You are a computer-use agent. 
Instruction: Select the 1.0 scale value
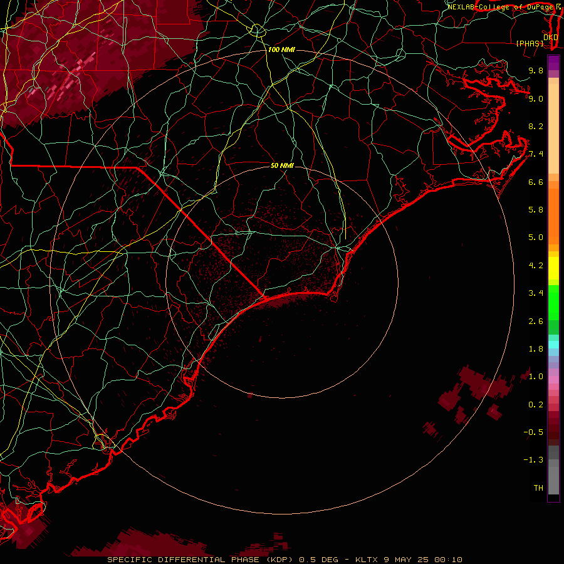tap(536, 377)
